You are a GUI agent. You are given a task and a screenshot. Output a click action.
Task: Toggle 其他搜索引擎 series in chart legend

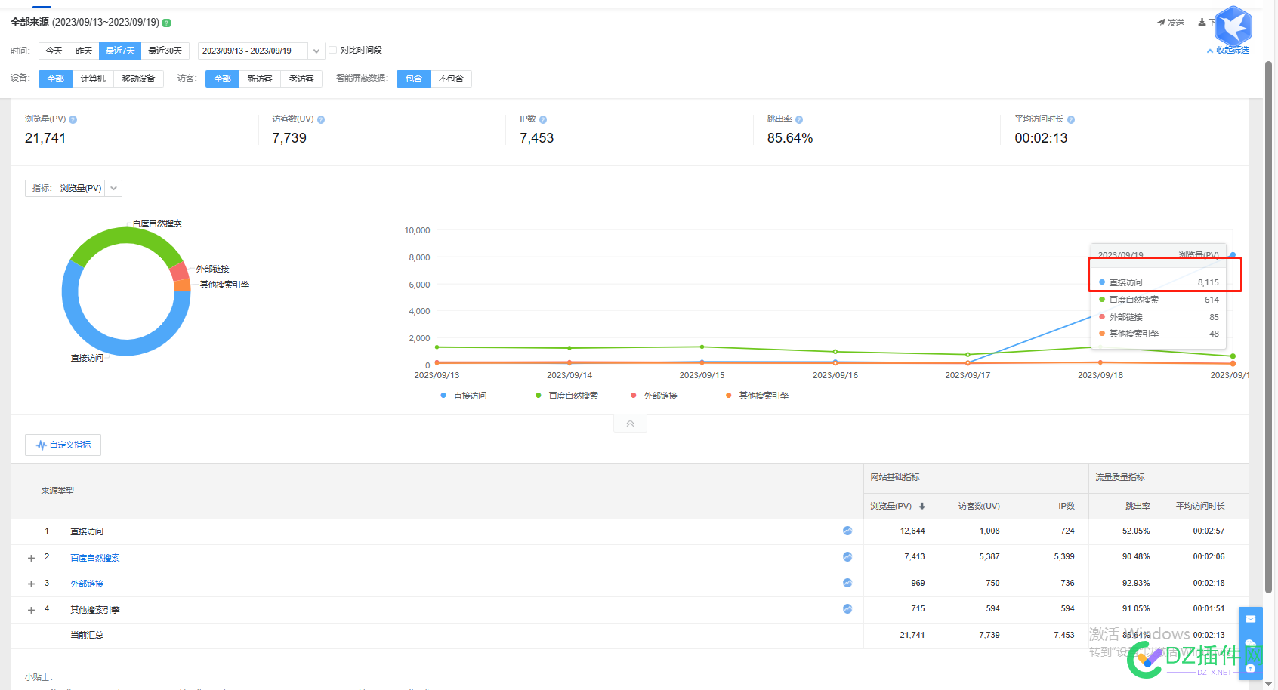click(757, 396)
